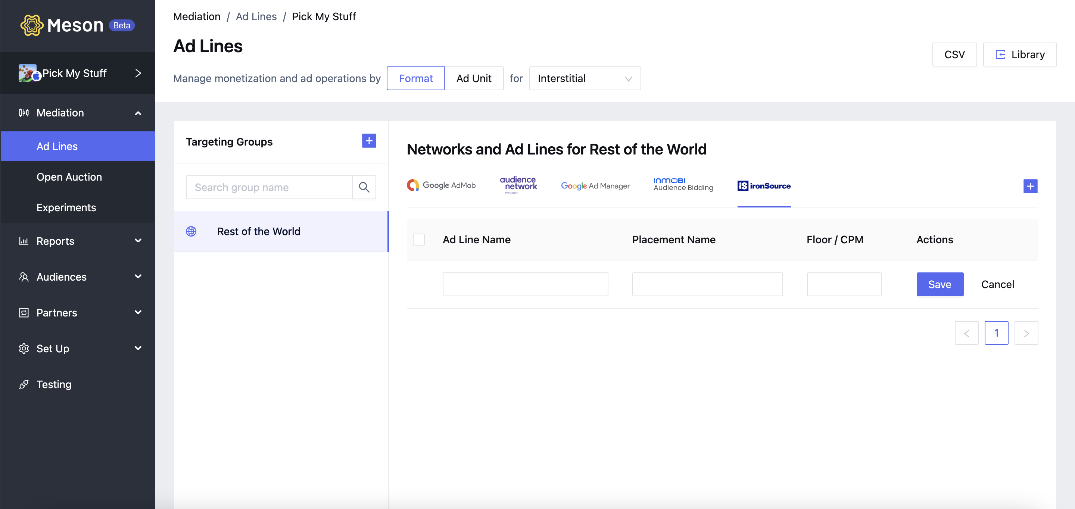Click Mediation in the breadcrumb

click(197, 17)
